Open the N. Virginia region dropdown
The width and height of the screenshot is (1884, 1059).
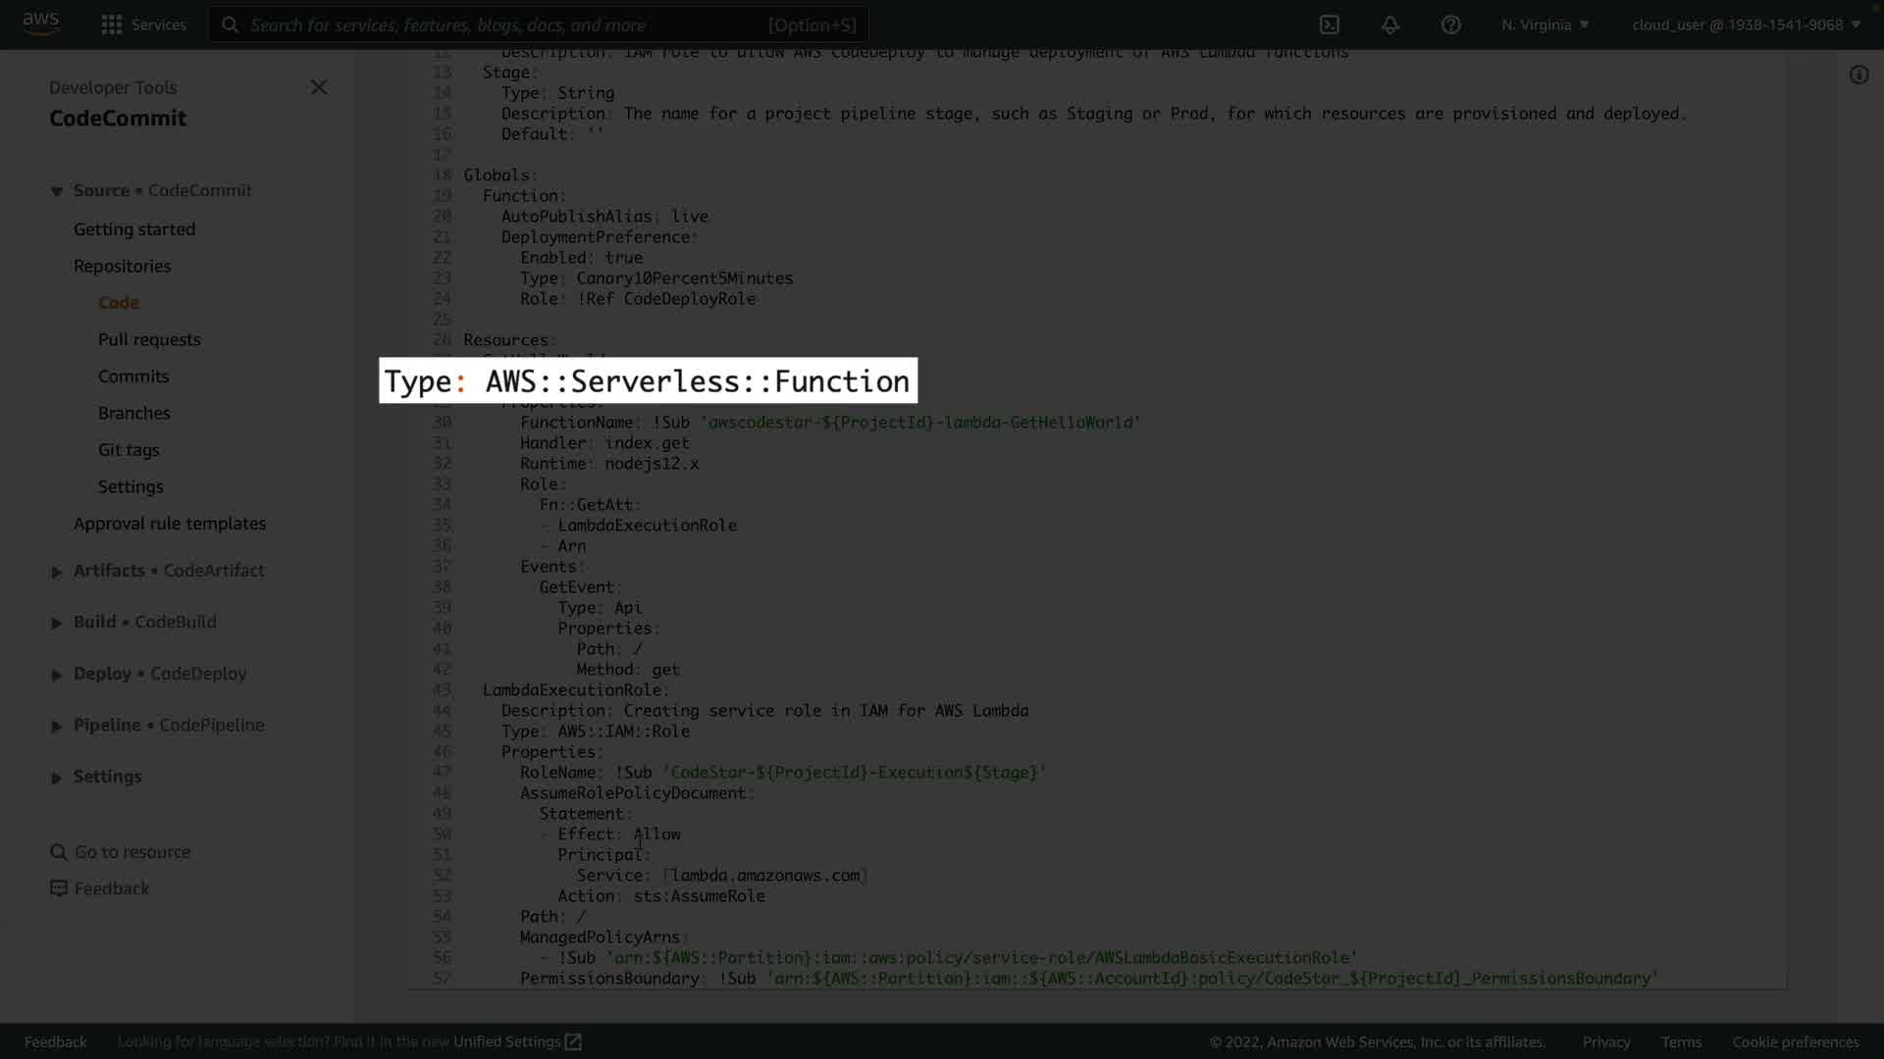click(x=1544, y=25)
